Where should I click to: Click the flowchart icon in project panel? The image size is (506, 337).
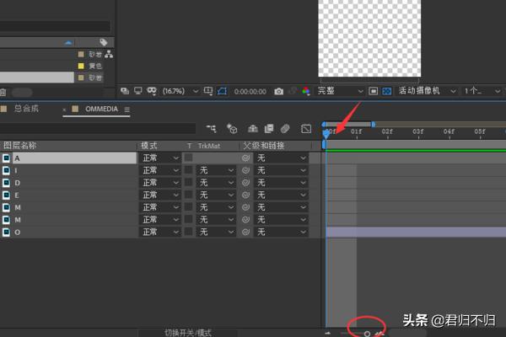[x=109, y=54]
